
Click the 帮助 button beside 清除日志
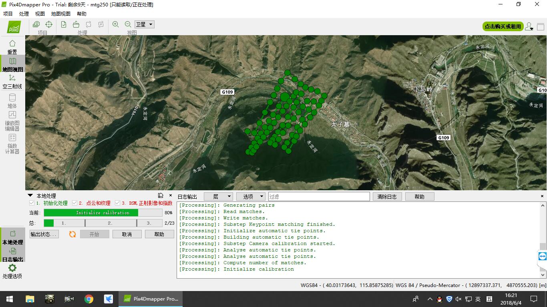(x=420, y=196)
